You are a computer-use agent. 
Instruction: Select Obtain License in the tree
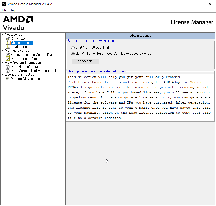click(22, 43)
